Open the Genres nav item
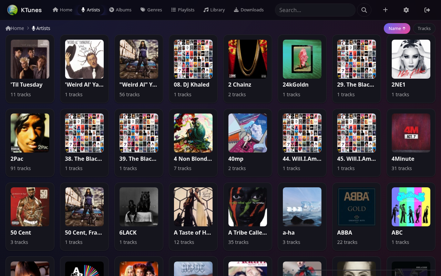This screenshot has width=441, height=276. coord(151,10)
